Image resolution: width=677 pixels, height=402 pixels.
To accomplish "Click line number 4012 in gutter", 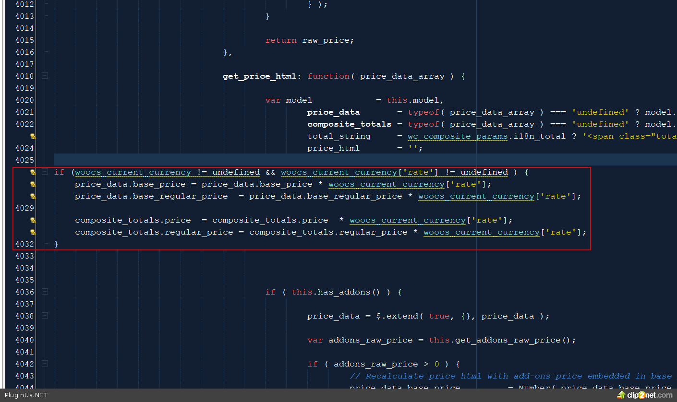I will tap(24, 4).
